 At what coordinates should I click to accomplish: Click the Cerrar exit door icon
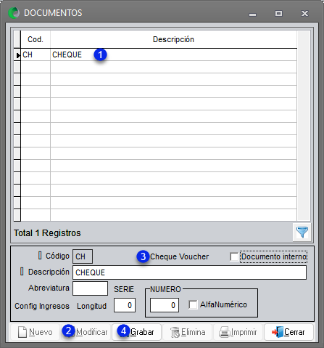[278, 332]
